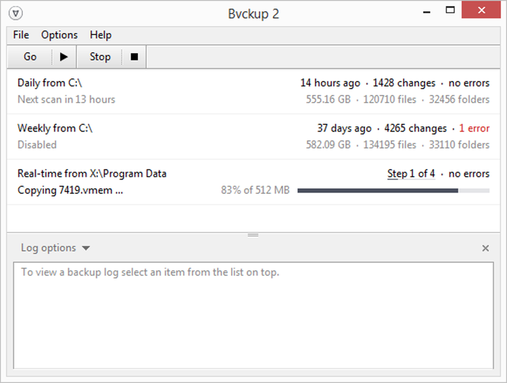Click the Stop button
Viewport: 507px width, 383px height.
pos(100,57)
